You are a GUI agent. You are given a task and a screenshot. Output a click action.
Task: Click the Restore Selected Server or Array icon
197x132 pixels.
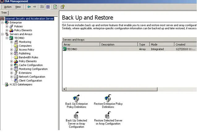click(108, 115)
